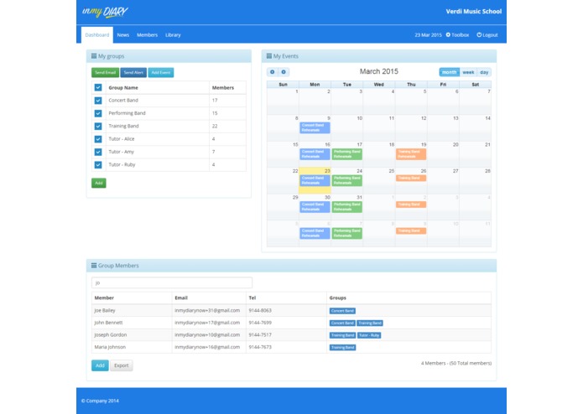
Task: Open the Members tab
Action: pyautogui.click(x=148, y=35)
